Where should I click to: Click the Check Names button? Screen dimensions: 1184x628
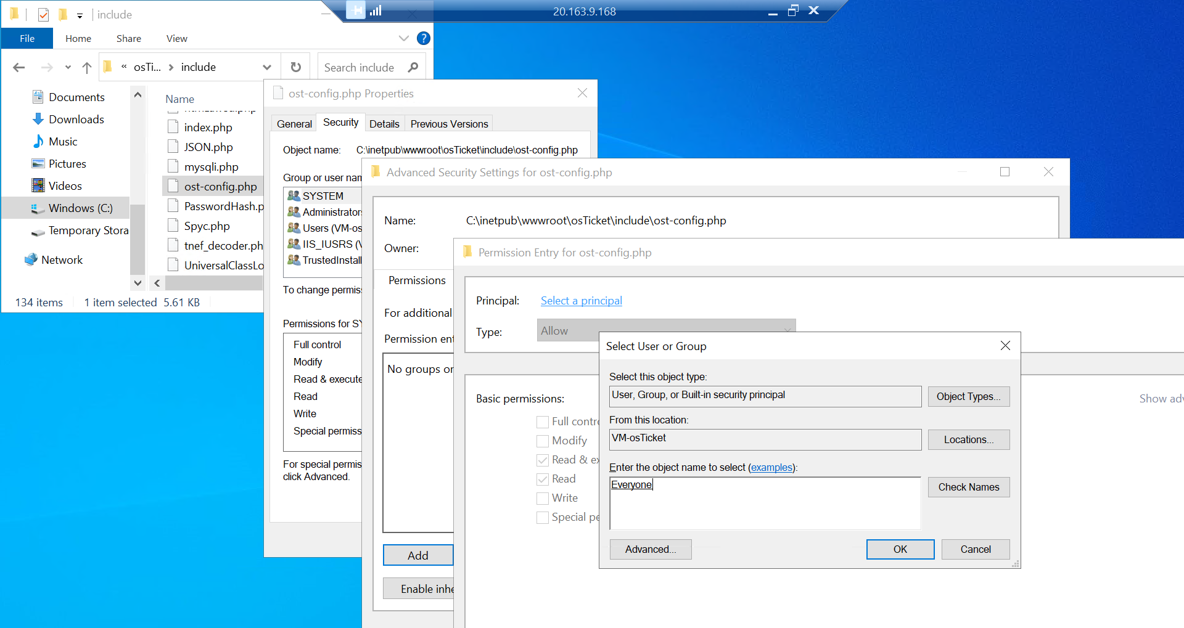[968, 487]
